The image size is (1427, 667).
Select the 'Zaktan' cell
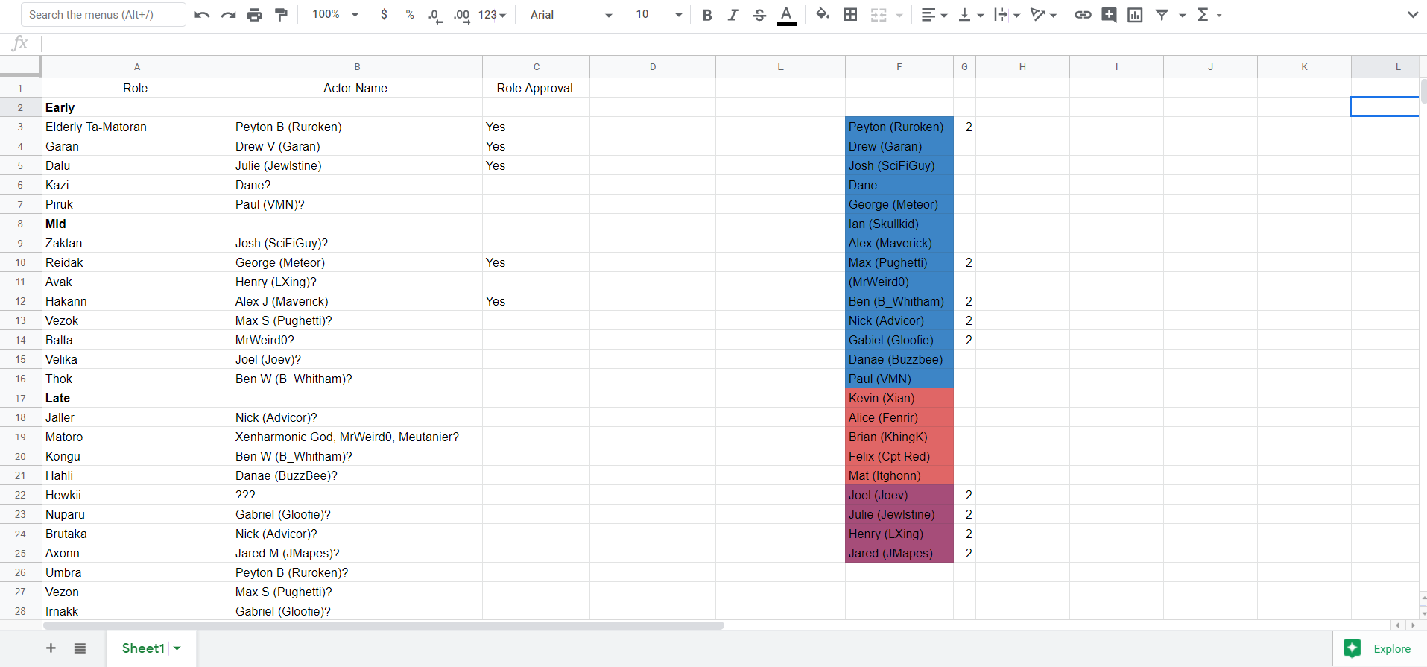pos(137,243)
